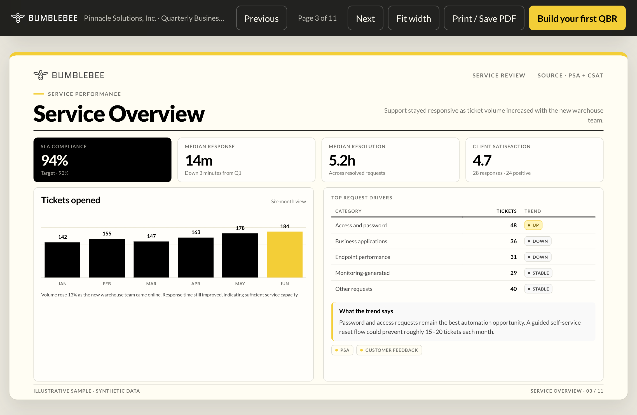Advance with the Next button
This screenshot has width=637, height=415.
pos(365,18)
